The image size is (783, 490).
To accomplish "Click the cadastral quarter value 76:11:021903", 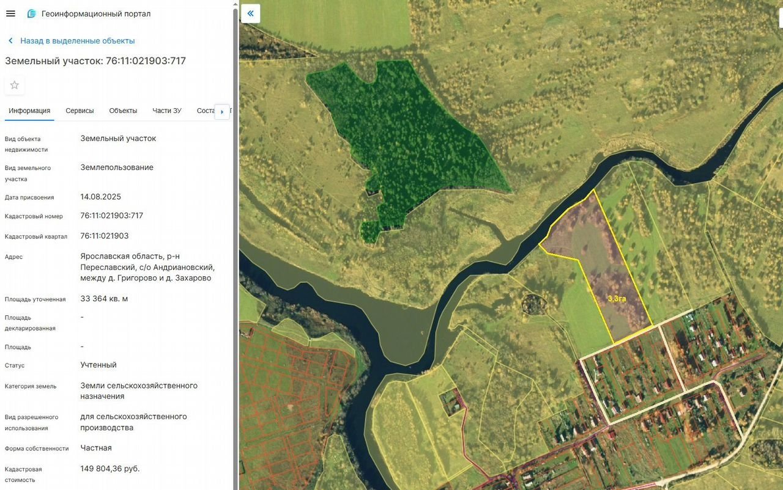I will point(105,236).
